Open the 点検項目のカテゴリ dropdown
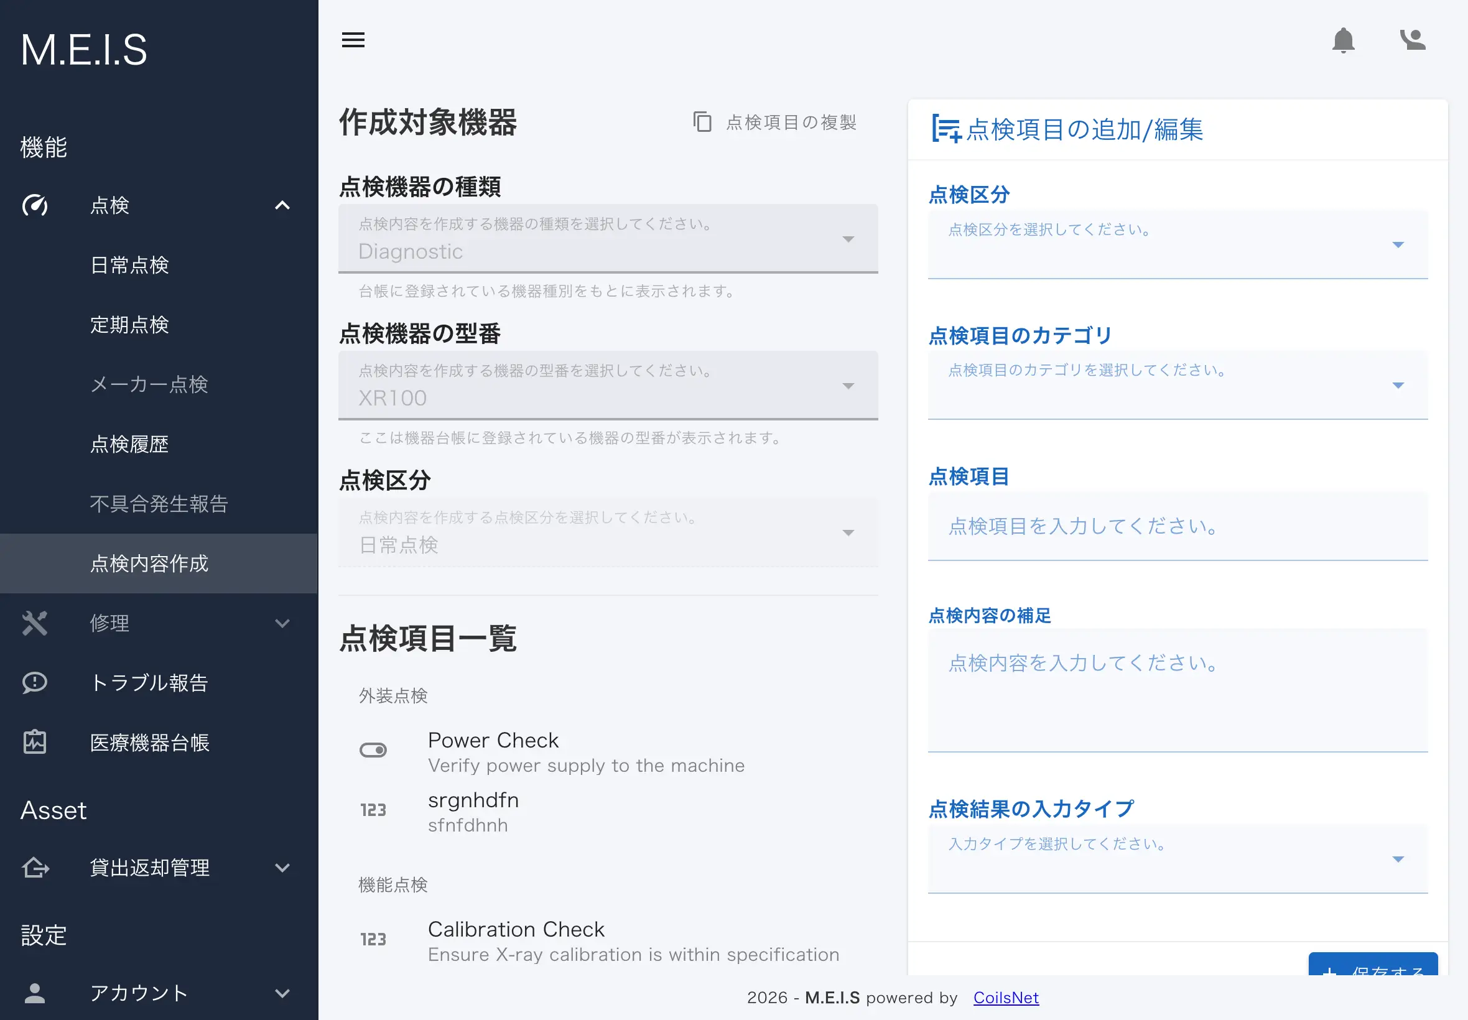 coord(1178,386)
